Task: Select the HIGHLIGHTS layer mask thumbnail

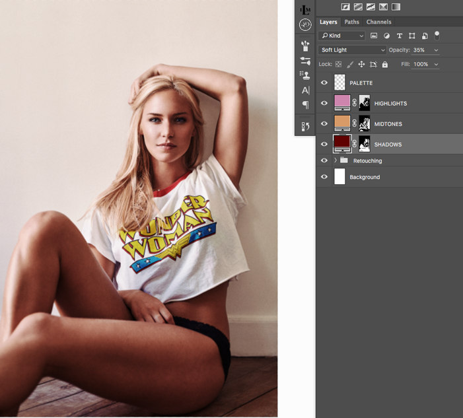Action: (x=365, y=103)
